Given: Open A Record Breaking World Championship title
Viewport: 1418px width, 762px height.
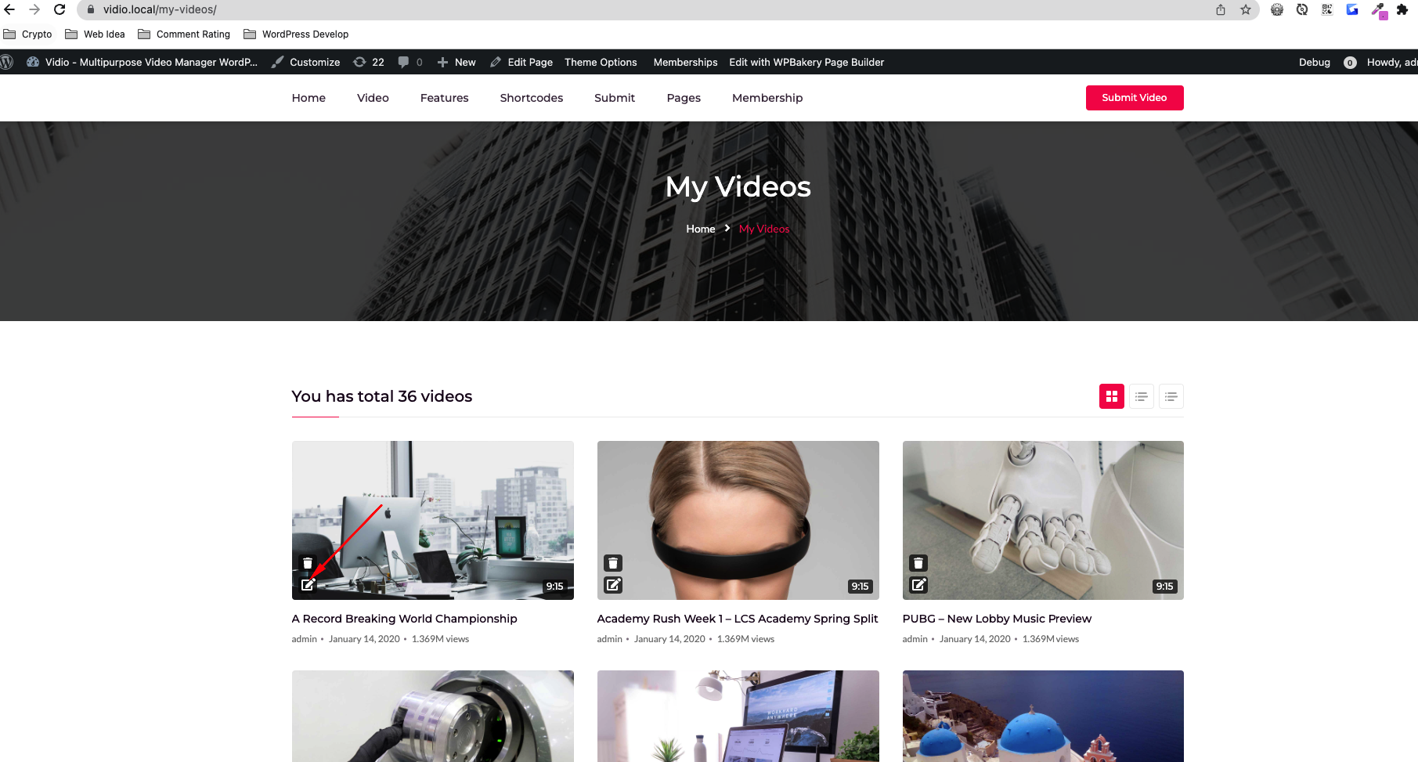Looking at the screenshot, I should click(405, 619).
